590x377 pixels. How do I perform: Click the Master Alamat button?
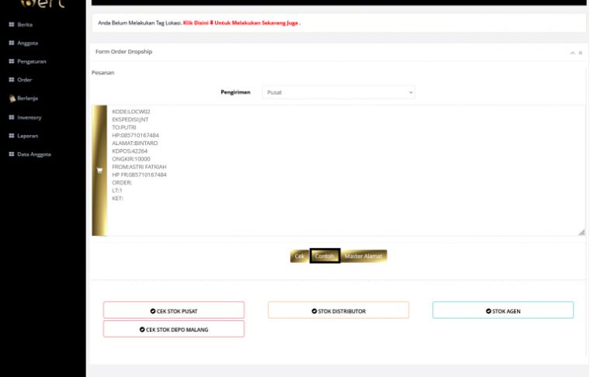click(x=363, y=256)
